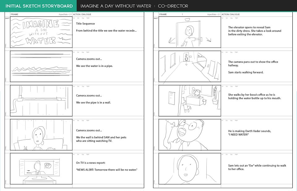
Task: Select the elevator doors opening frame sketch
Action: point(190,32)
